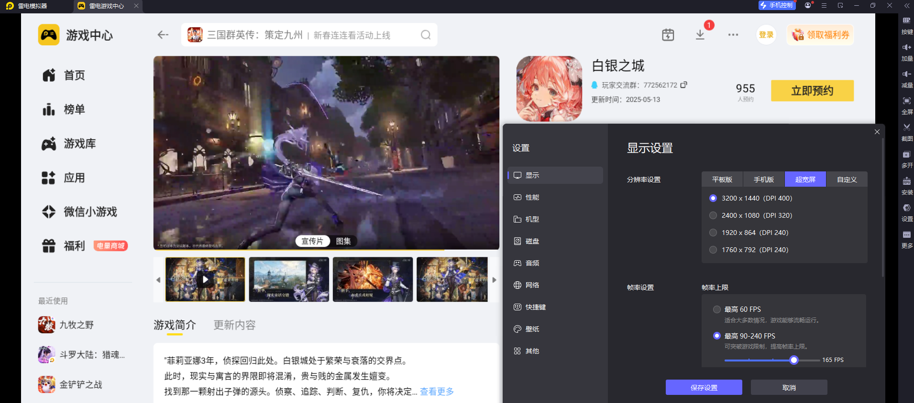Switch to the 雷电模拟器 window tab
Screen dimensions: 914x403
point(27,6)
